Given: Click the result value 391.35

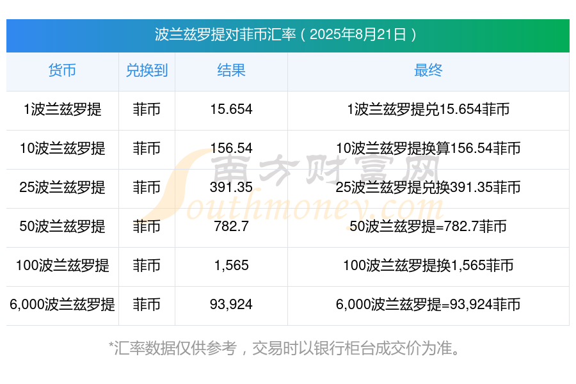Looking at the screenshot, I should pyautogui.click(x=231, y=188).
